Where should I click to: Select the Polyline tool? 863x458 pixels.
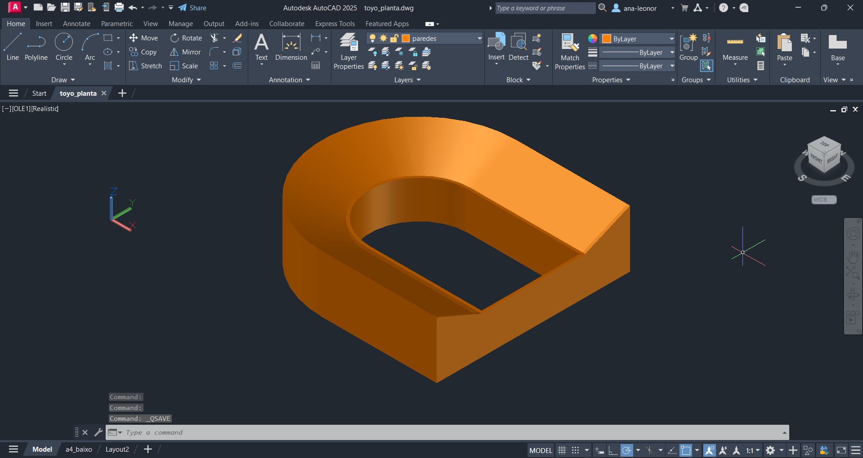[36, 47]
